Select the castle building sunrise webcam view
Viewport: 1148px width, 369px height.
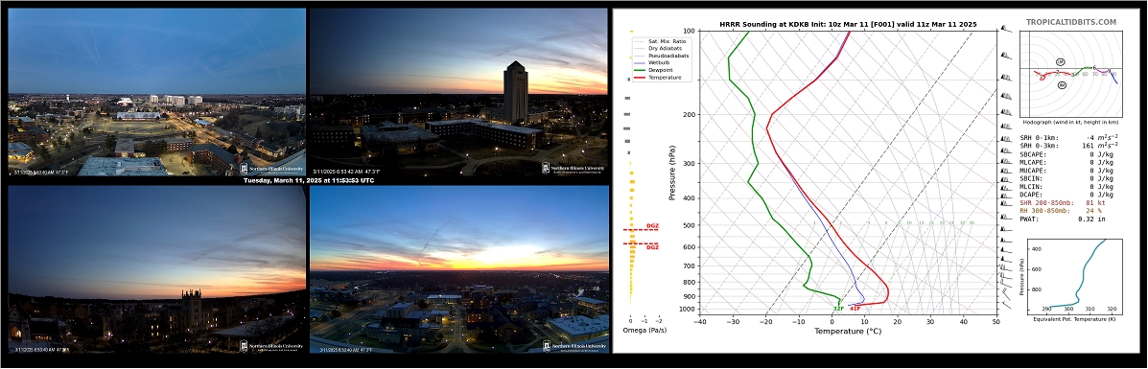pyautogui.click(x=156, y=269)
